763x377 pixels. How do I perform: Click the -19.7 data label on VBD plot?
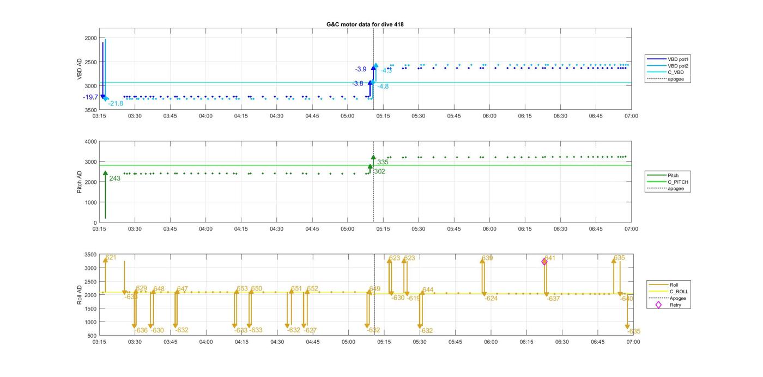tap(90, 97)
